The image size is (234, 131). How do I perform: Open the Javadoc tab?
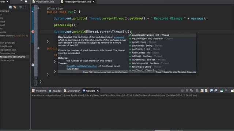pyautogui.click(x=55, y=91)
